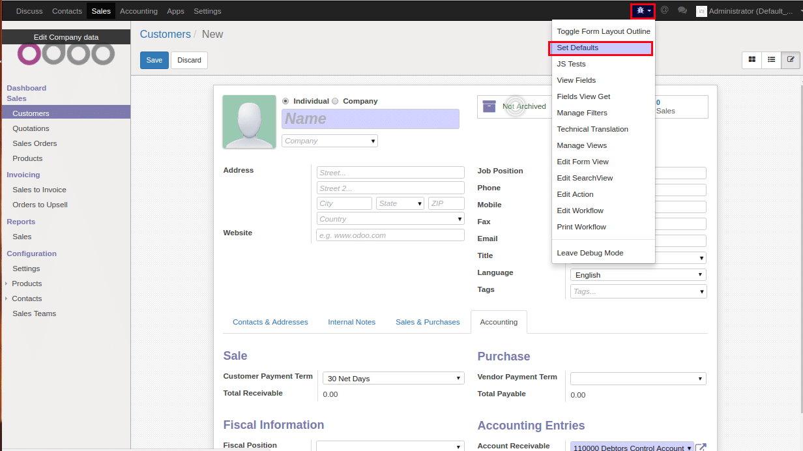Open Manage Filters from debug menu

(x=604, y=113)
